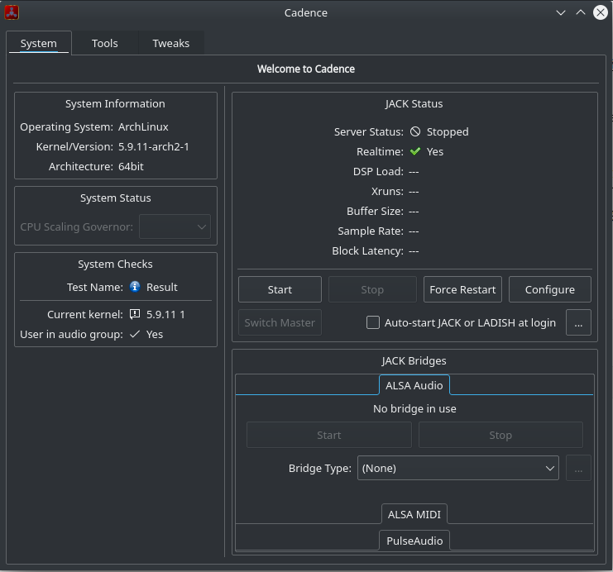Image resolution: width=613 pixels, height=572 pixels.
Task: Click the blue info icon beside Result
Action: pos(135,287)
